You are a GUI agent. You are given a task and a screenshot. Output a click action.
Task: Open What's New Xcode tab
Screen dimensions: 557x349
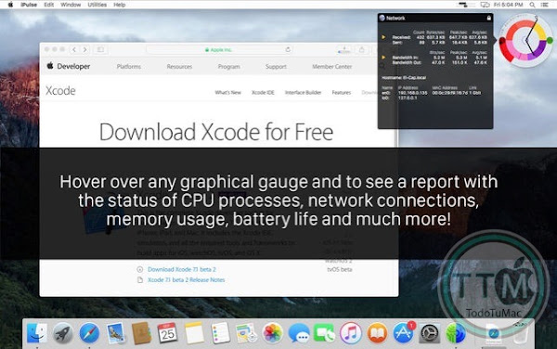(227, 92)
